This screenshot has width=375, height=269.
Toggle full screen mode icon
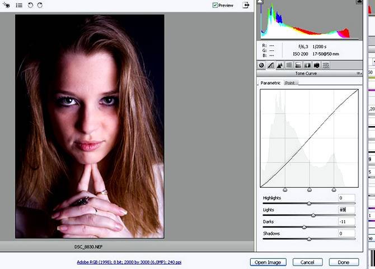[x=245, y=5]
